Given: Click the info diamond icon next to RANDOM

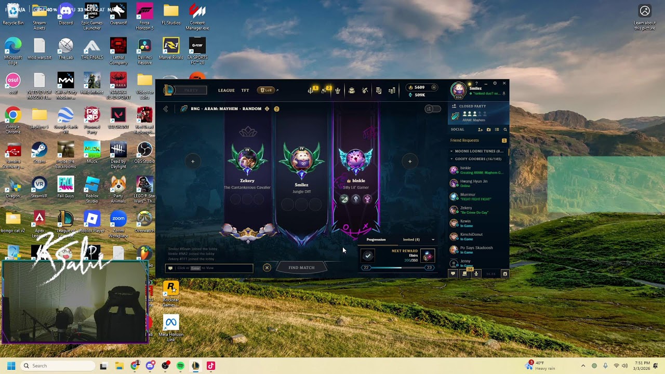Looking at the screenshot, I should pos(267,109).
